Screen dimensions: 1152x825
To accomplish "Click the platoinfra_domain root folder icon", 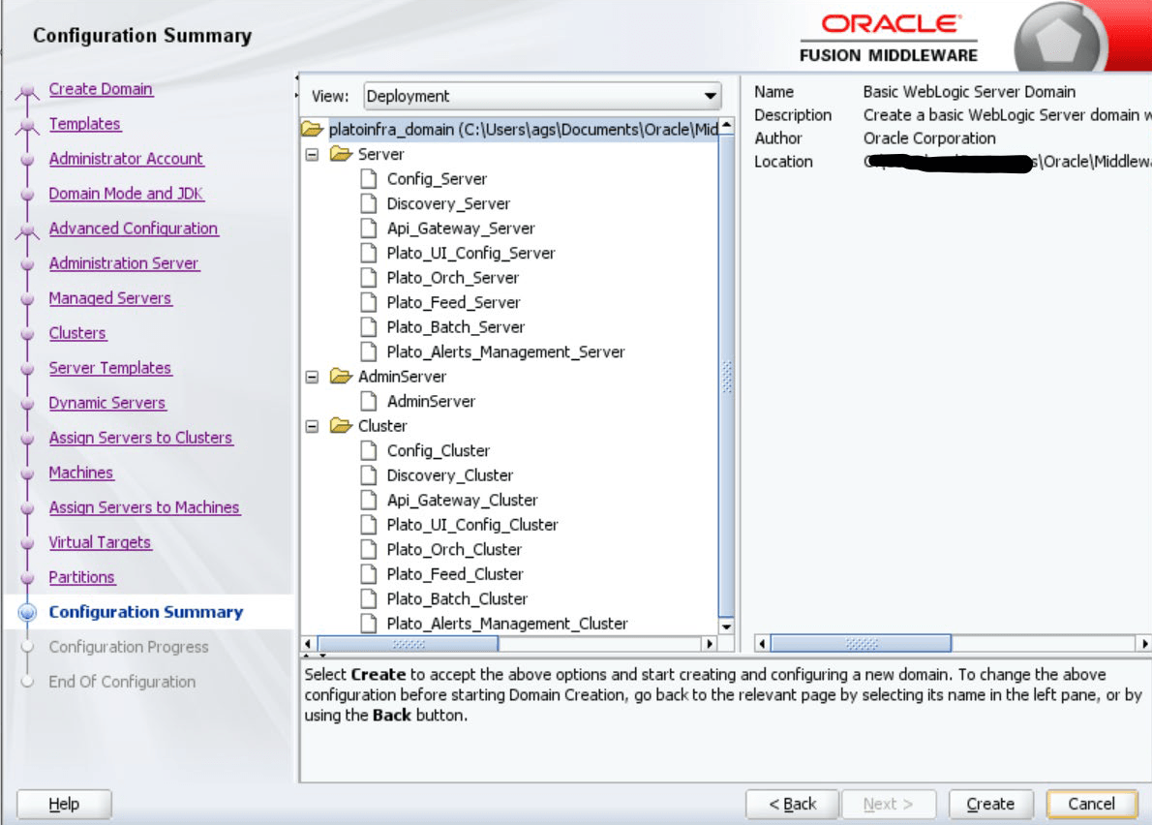I will click(313, 130).
